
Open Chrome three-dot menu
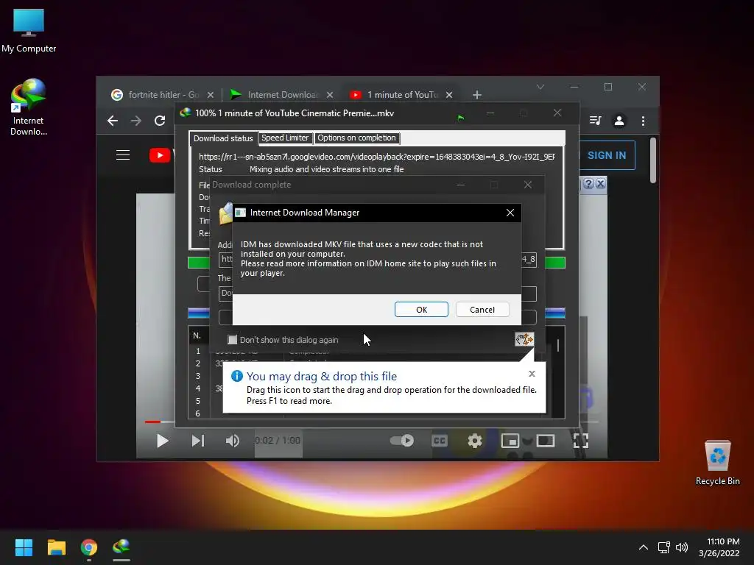click(x=643, y=121)
